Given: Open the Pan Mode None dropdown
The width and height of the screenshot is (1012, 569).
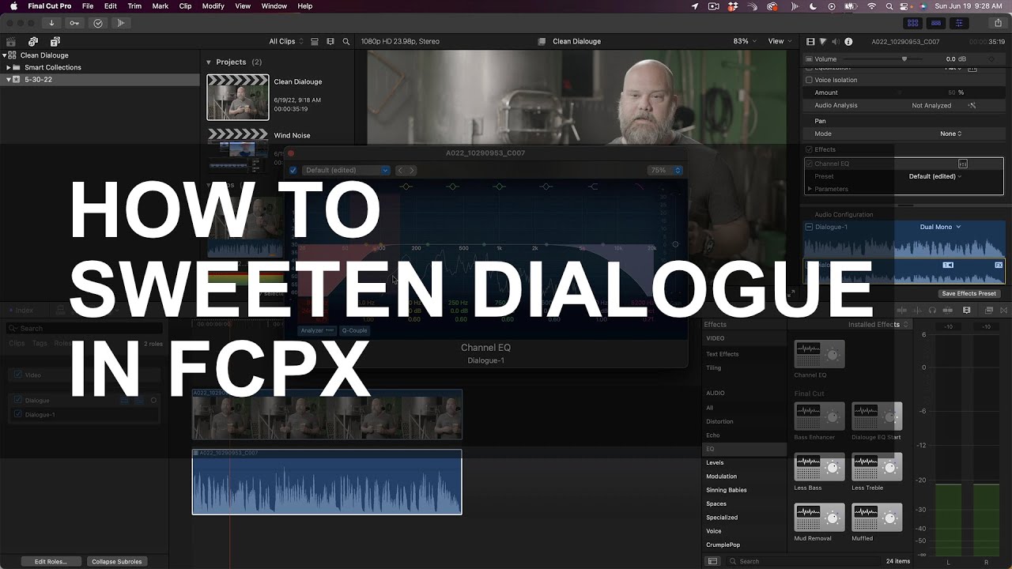Looking at the screenshot, I should pos(951,134).
